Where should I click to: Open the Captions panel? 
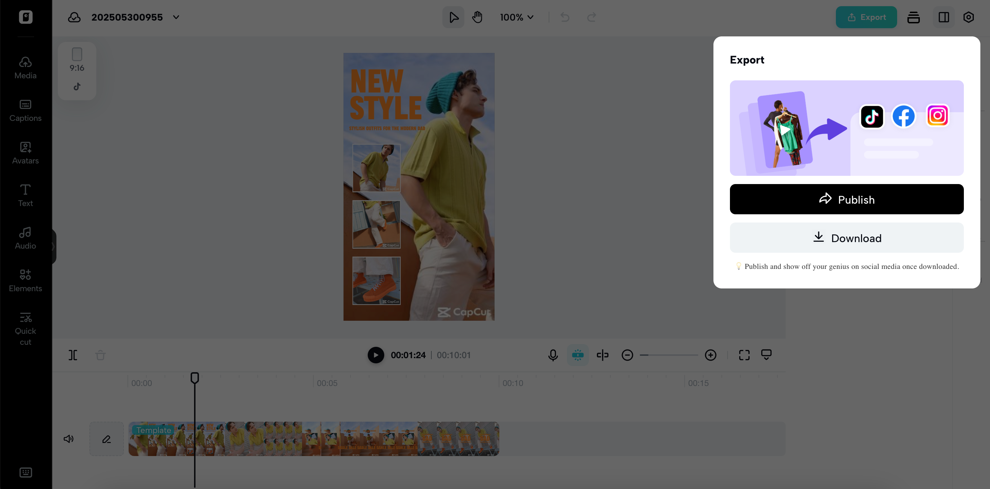pos(25,111)
